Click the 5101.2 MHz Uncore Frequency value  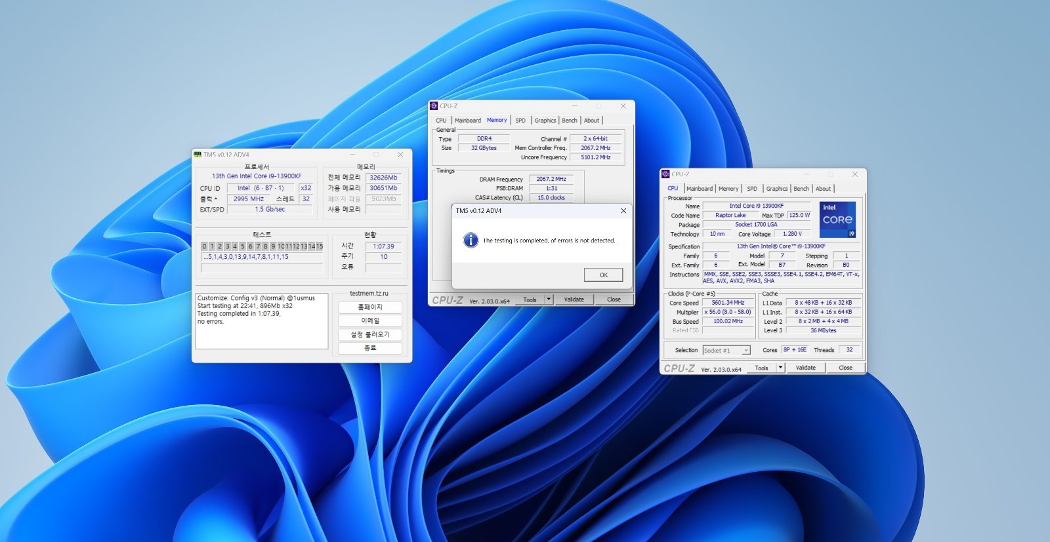point(596,157)
